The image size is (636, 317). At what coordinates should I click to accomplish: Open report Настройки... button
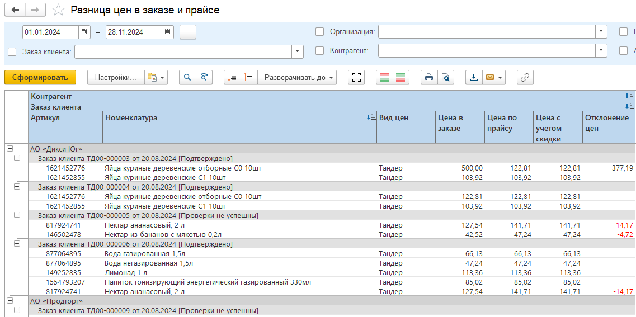coord(115,77)
